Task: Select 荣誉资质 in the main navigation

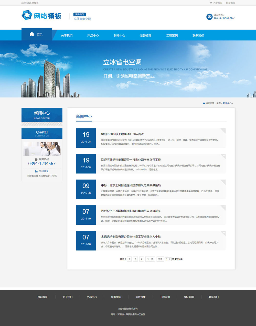Action: (146, 36)
